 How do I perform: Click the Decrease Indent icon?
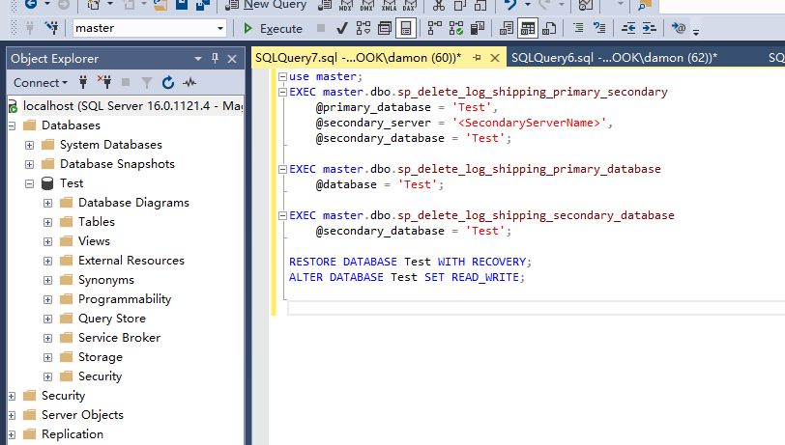[x=628, y=29]
